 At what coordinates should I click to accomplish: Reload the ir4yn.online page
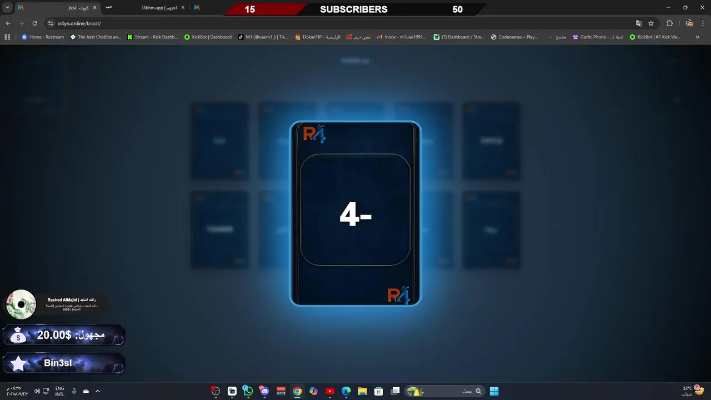click(x=34, y=23)
